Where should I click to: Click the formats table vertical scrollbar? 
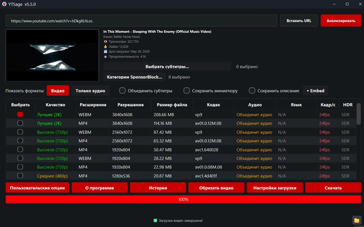(x=359, y=114)
